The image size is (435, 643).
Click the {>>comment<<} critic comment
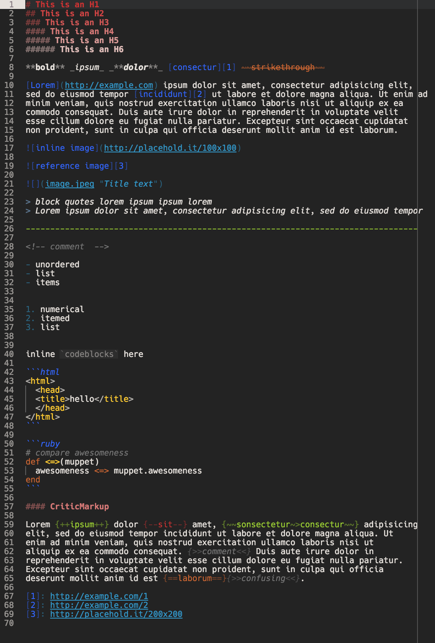[219, 551]
